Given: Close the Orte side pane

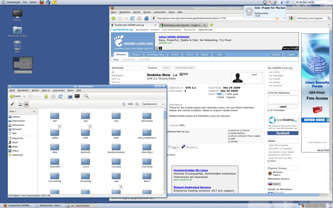Looking at the screenshot, I should (34, 112).
